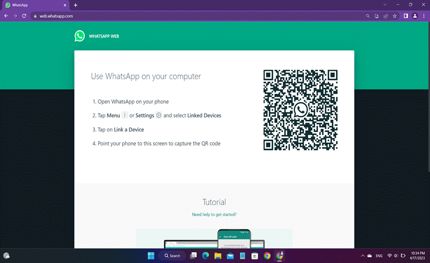Click step '3. Tap on Link a Device'

click(118, 129)
